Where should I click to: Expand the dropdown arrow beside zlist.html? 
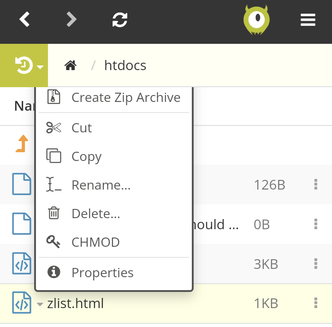tap(40, 304)
